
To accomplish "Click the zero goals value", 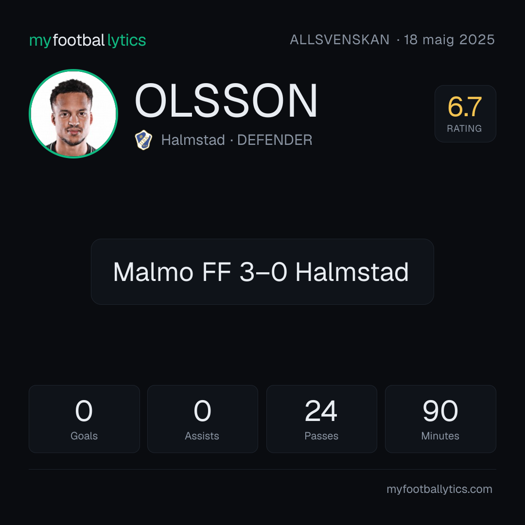I will pyautogui.click(x=84, y=411).
